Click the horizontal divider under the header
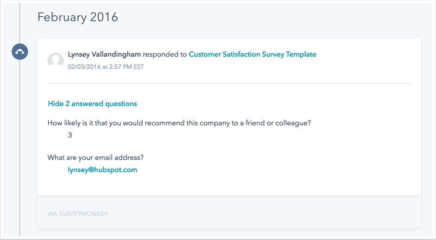 click(x=229, y=83)
